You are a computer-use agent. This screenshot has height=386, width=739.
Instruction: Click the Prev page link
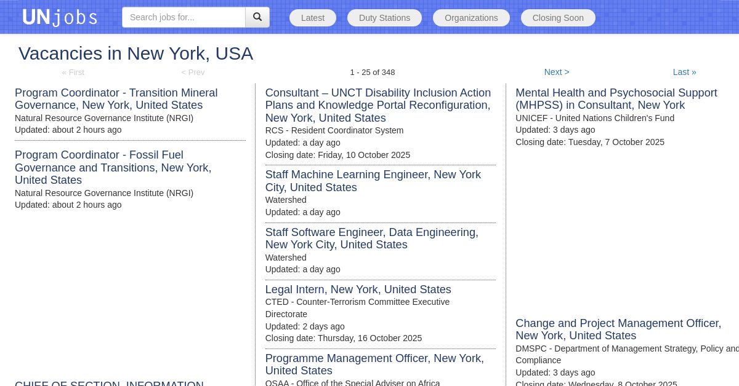193,73
